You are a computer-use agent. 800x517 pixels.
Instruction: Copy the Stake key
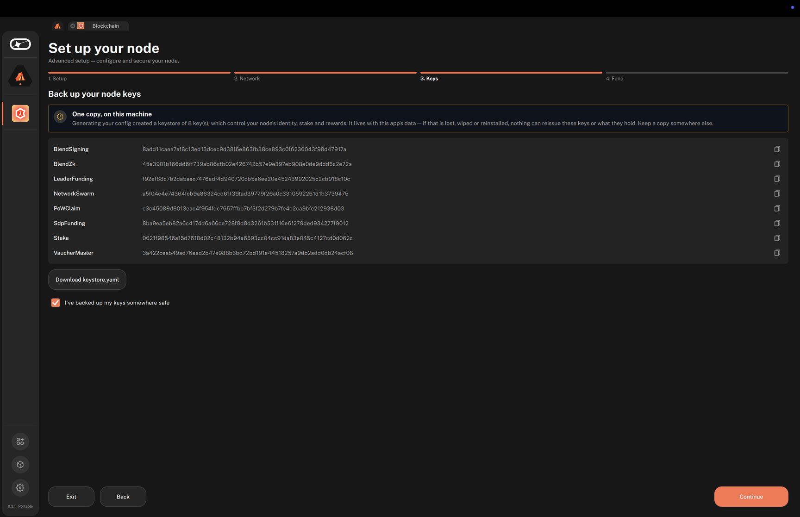coord(777,238)
